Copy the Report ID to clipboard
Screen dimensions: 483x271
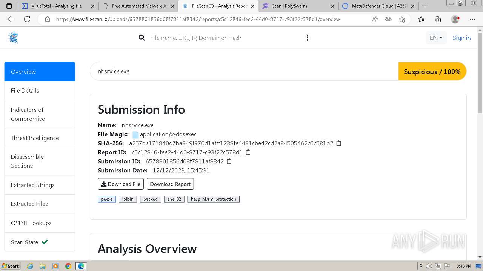[x=248, y=152]
